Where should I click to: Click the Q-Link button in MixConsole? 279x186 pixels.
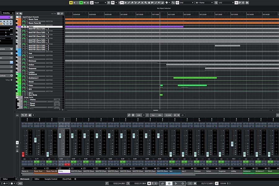point(168,115)
